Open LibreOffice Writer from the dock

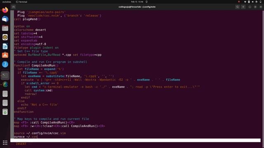[x=5, y=46]
